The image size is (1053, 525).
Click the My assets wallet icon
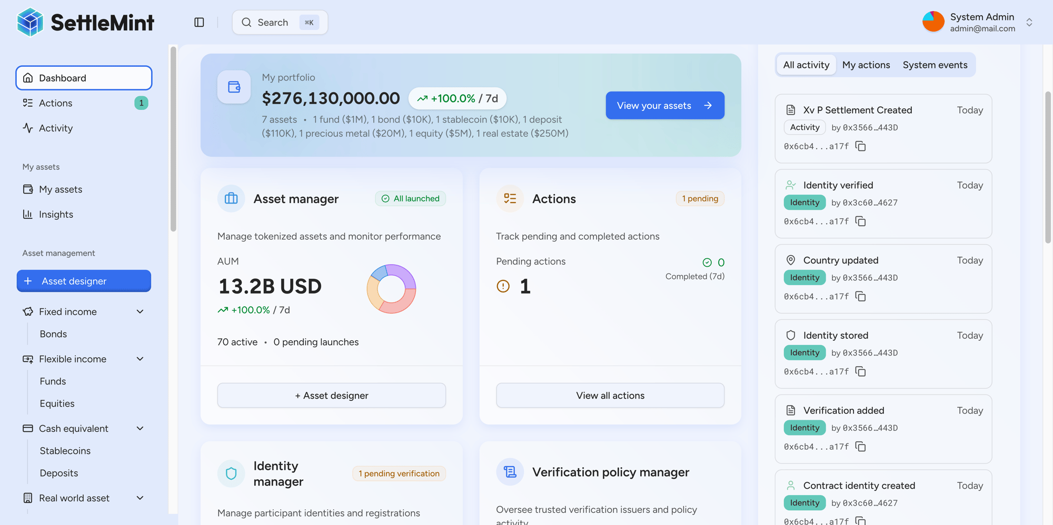click(28, 189)
